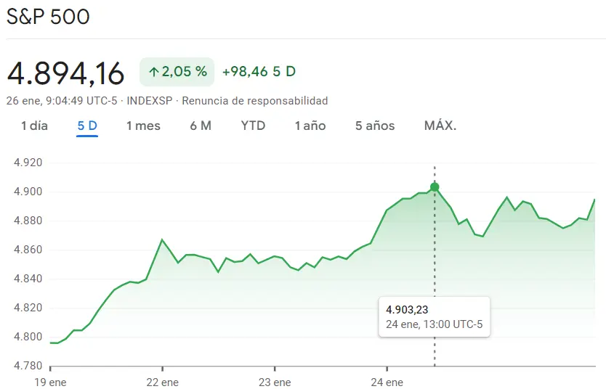Click the "+98,46 5 D" change text
Image resolution: width=606 pixels, height=389 pixels.
point(259,72)
